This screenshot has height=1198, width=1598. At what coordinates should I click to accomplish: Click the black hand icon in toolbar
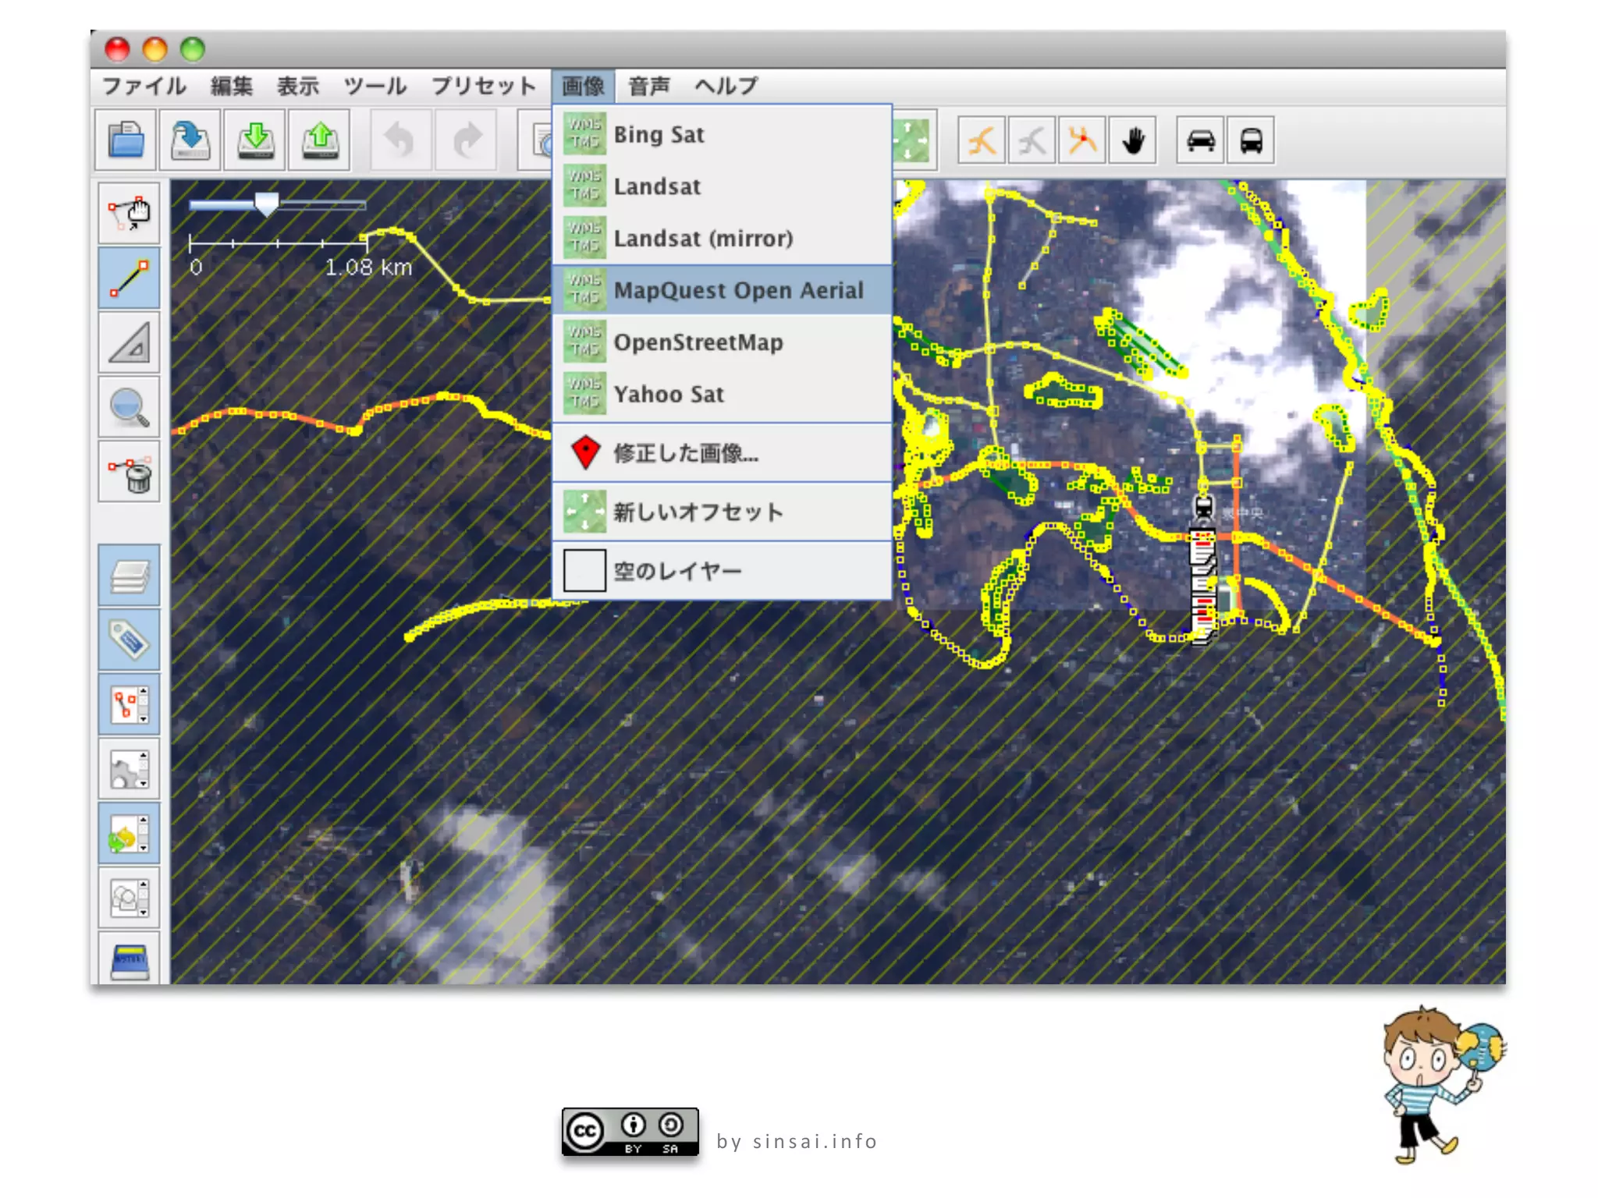click(1133, 141)
